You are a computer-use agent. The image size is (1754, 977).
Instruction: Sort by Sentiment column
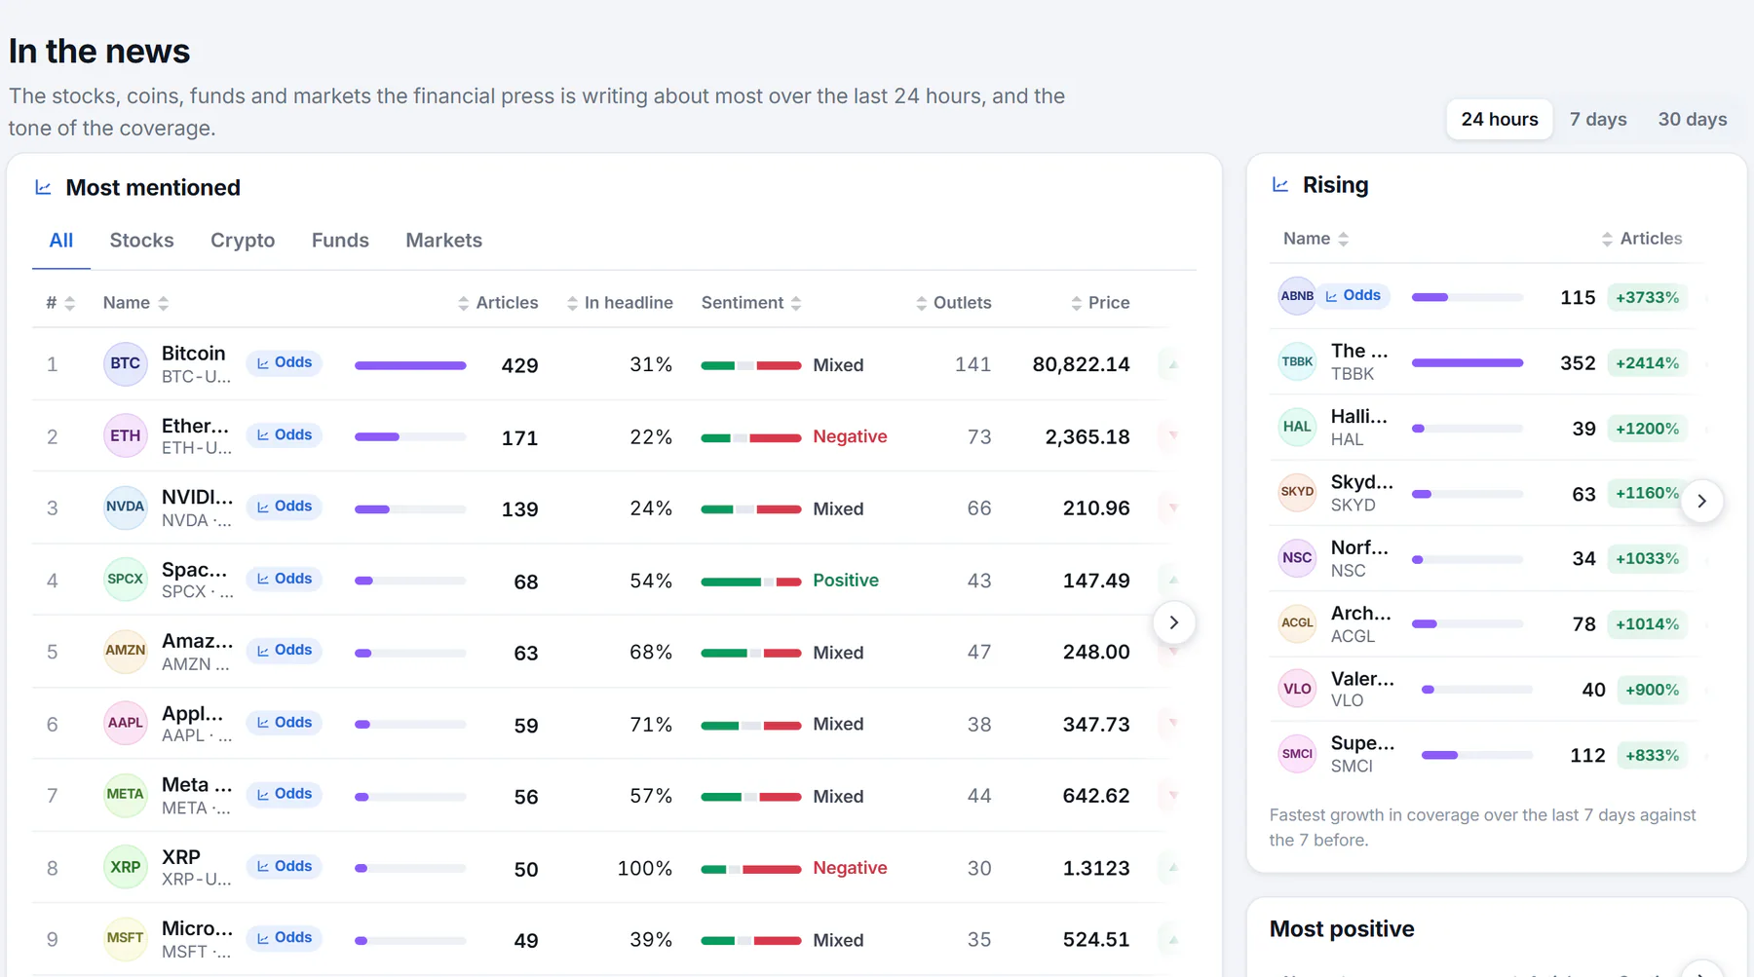pyautogui.click(x=751, y=303)
